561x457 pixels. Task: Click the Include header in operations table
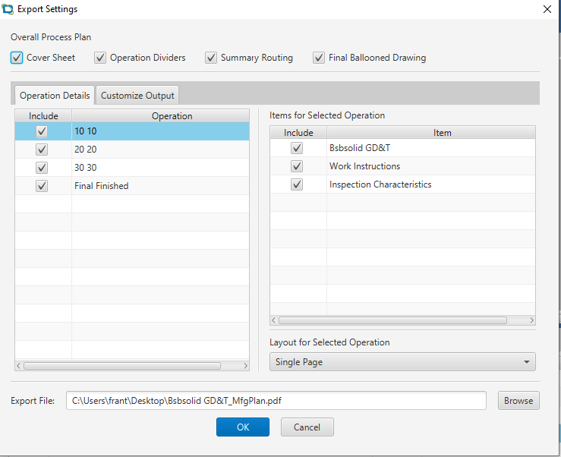click(43, 116)
